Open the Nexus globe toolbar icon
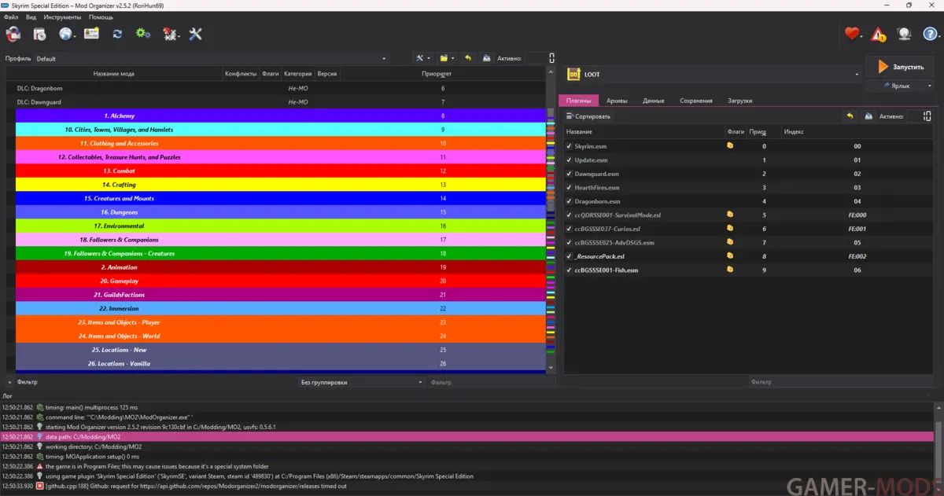Viewport: 944px width, 496px height. (65, 34)
